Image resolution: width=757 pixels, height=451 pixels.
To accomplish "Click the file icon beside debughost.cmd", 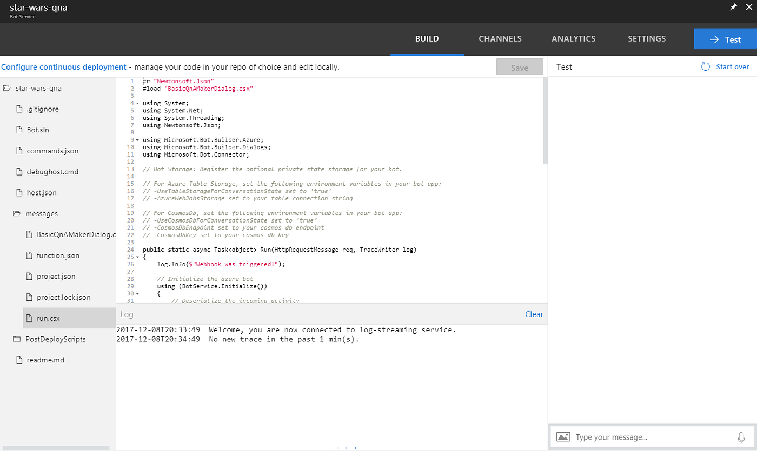I will click(x=19, y=171).
